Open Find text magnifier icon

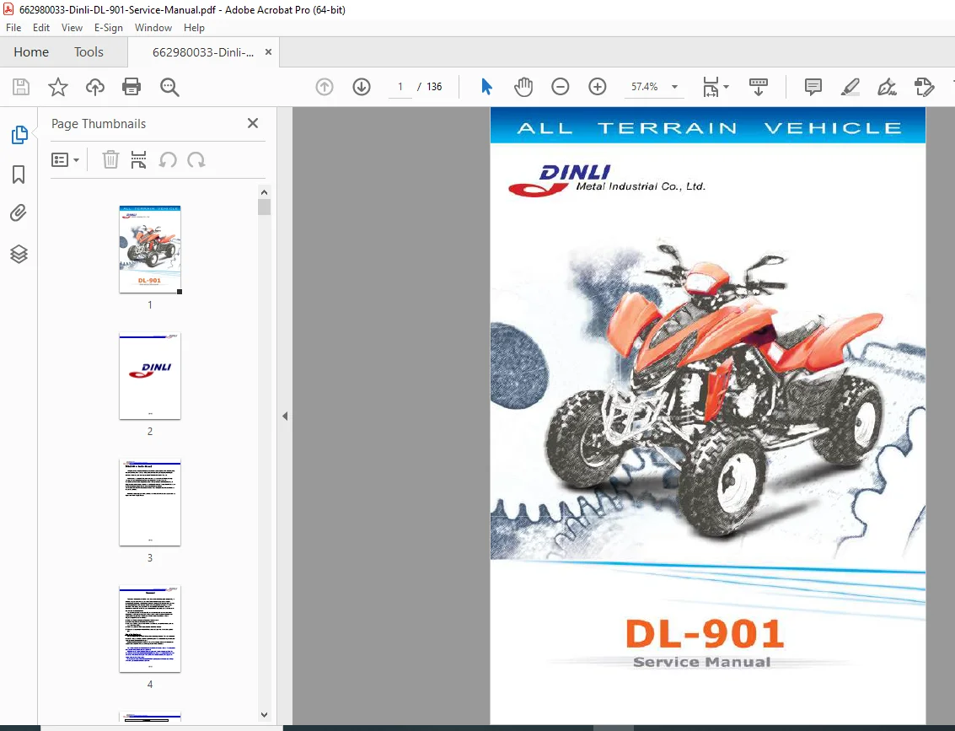coord(169,87)
